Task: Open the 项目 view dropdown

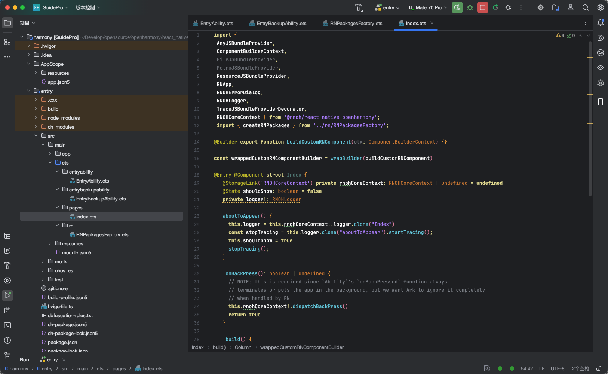Action: 27,23
